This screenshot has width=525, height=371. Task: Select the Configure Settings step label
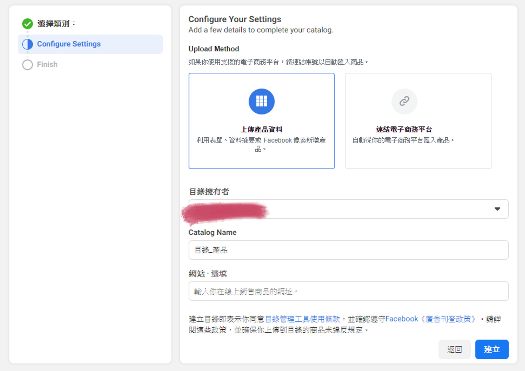tap(69, 44)
